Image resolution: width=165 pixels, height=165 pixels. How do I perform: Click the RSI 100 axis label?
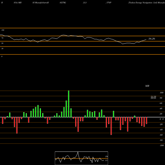[3, 30]
